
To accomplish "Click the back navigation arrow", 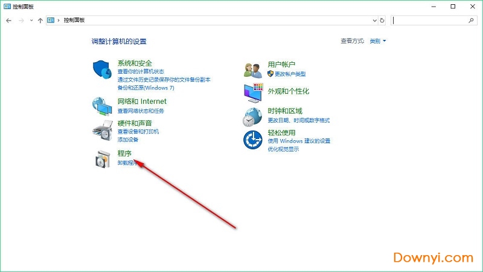I will click(8, 20).
